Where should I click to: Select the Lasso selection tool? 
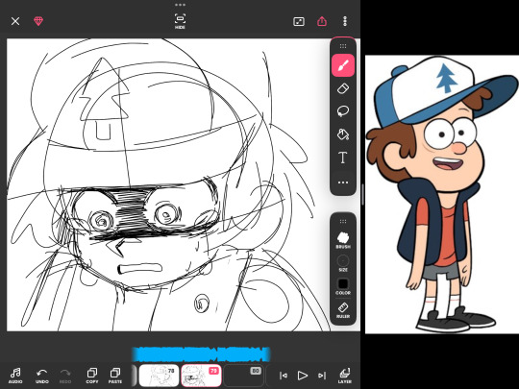(343, 111)
